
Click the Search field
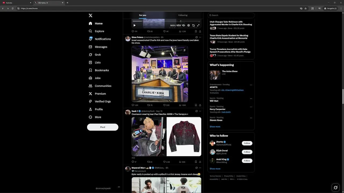click(231, 15)
